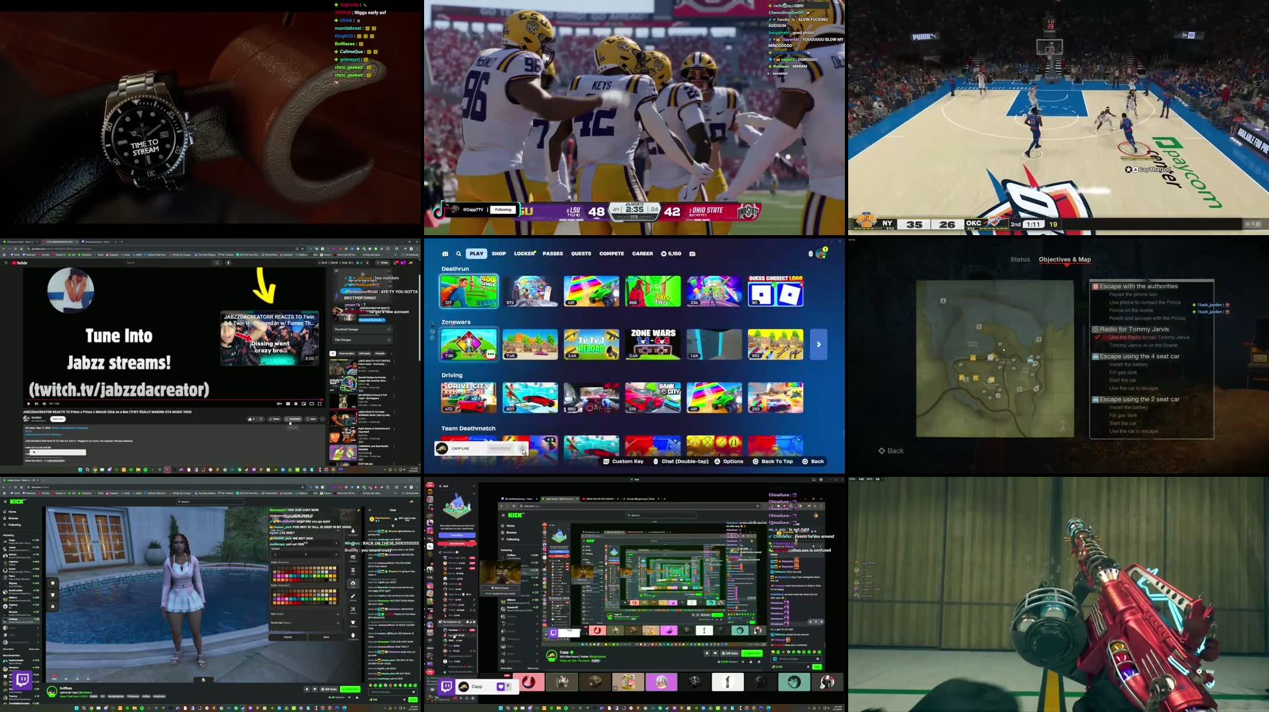Open YouTube player settings gear

tap(296, 403)
